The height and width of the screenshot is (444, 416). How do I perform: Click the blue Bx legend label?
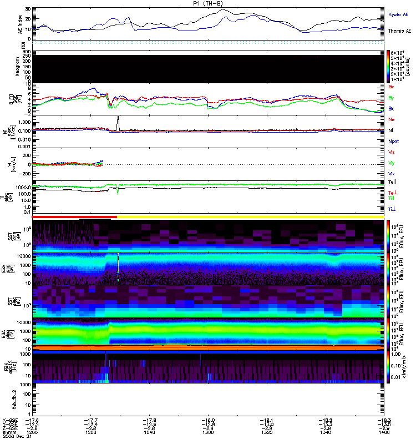tap(391, 108)
